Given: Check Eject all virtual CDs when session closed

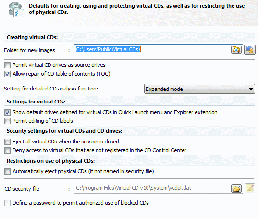Looking at the screenshot, I should [x=7, y=142].
